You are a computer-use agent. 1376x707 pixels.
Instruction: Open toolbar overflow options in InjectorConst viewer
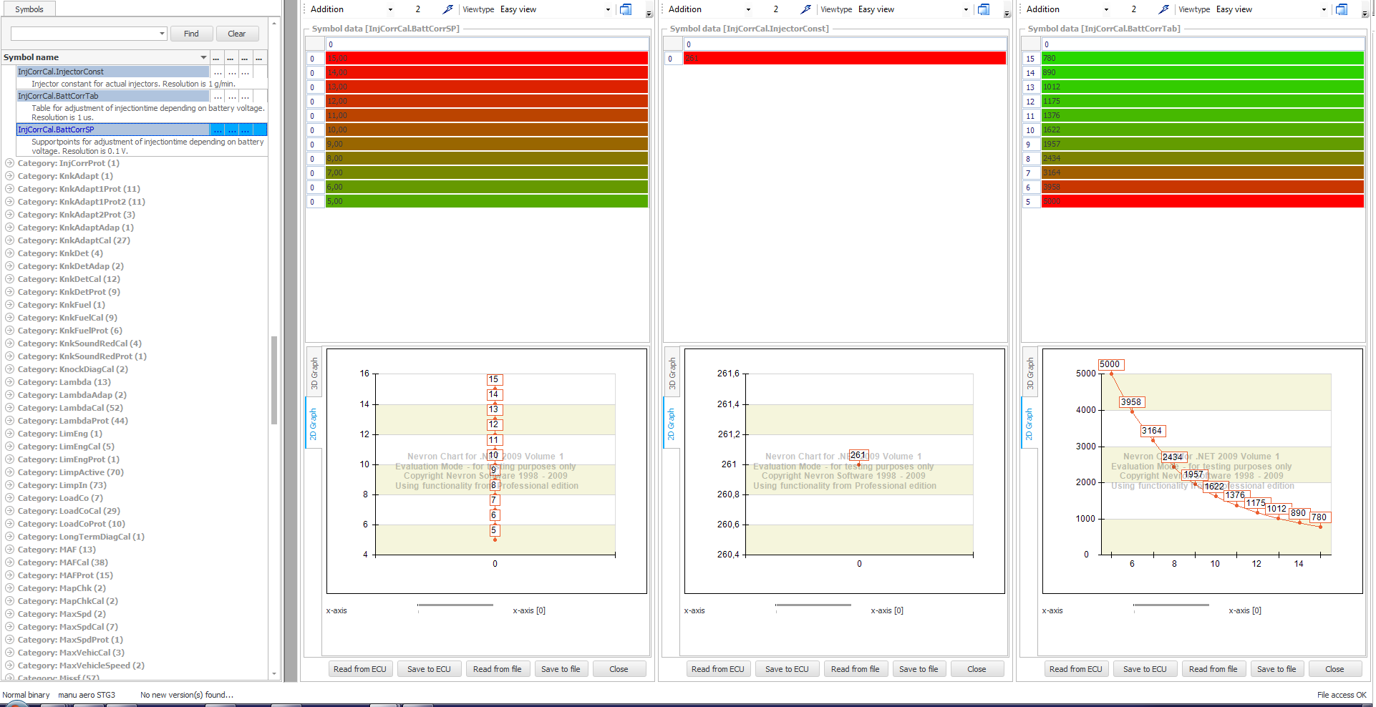(1007, 13)
